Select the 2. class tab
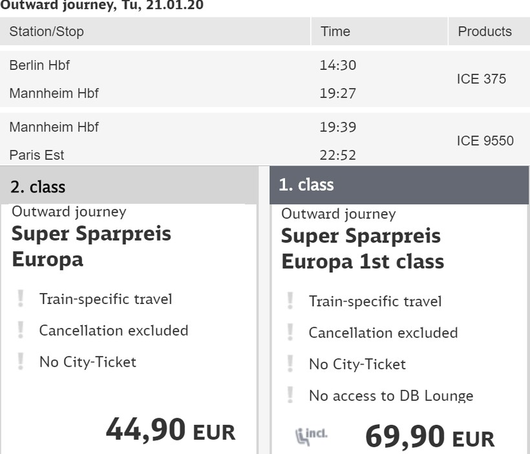The image size is (530, 454). pyautogui.click(x=129, y=187)
